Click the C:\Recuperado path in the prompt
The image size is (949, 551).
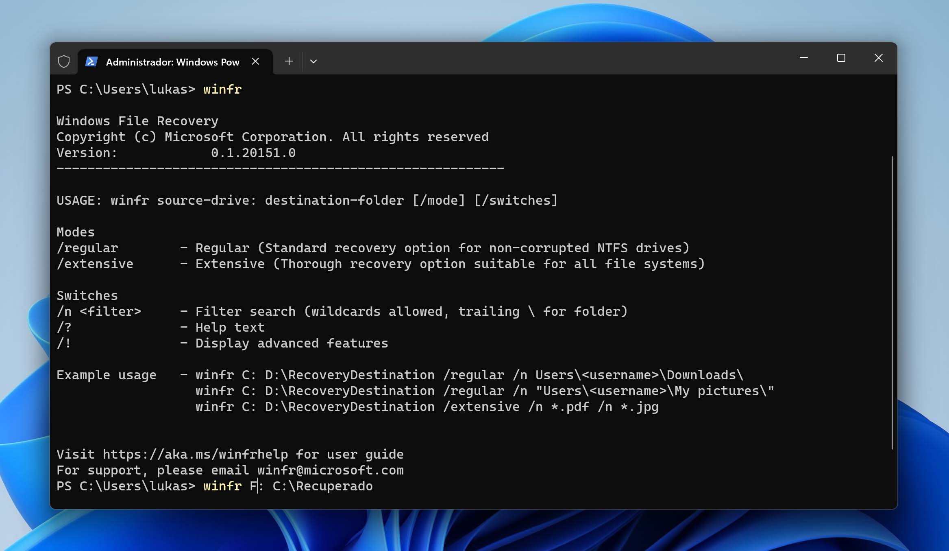(x=322, y=486)
